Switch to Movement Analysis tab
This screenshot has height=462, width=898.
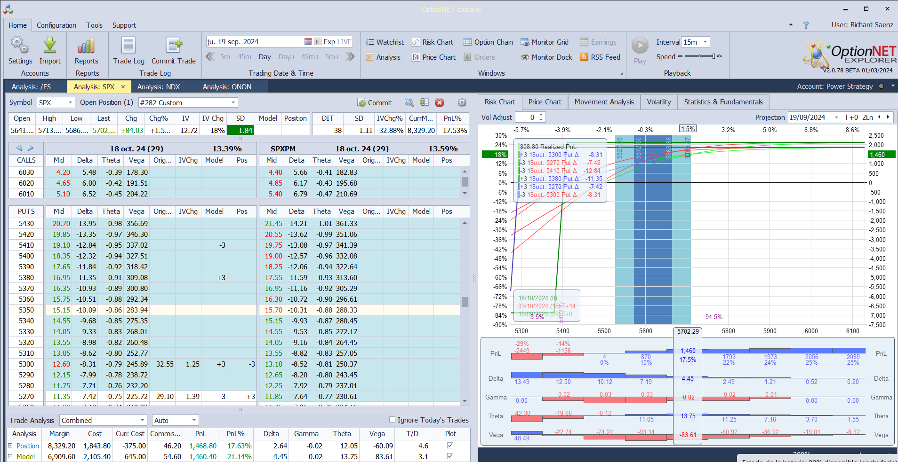tap(604, 102)
